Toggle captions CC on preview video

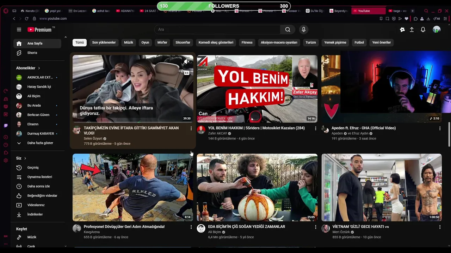tap(187, 73)
